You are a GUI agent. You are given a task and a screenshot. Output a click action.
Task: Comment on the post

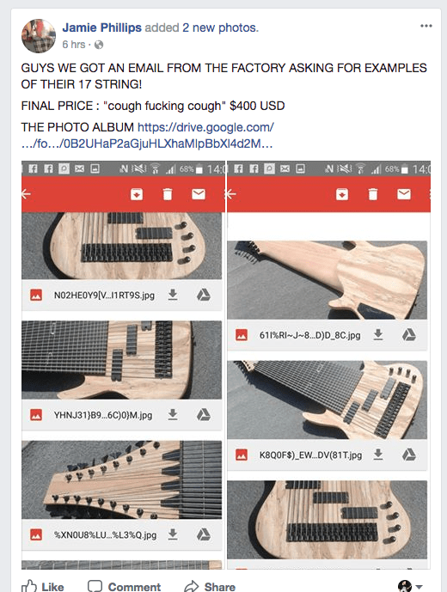(x=125, y=586)
